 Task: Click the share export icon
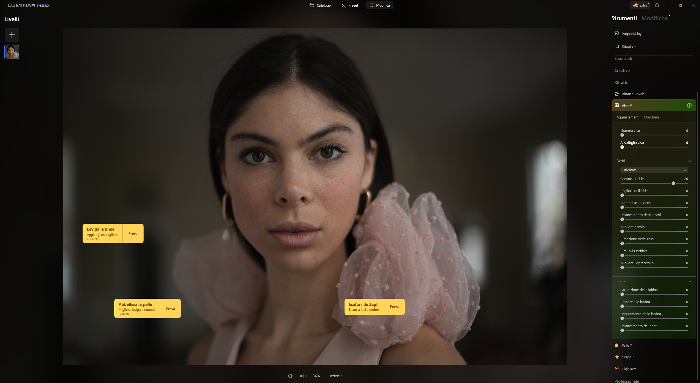click(x=657, y=5)
